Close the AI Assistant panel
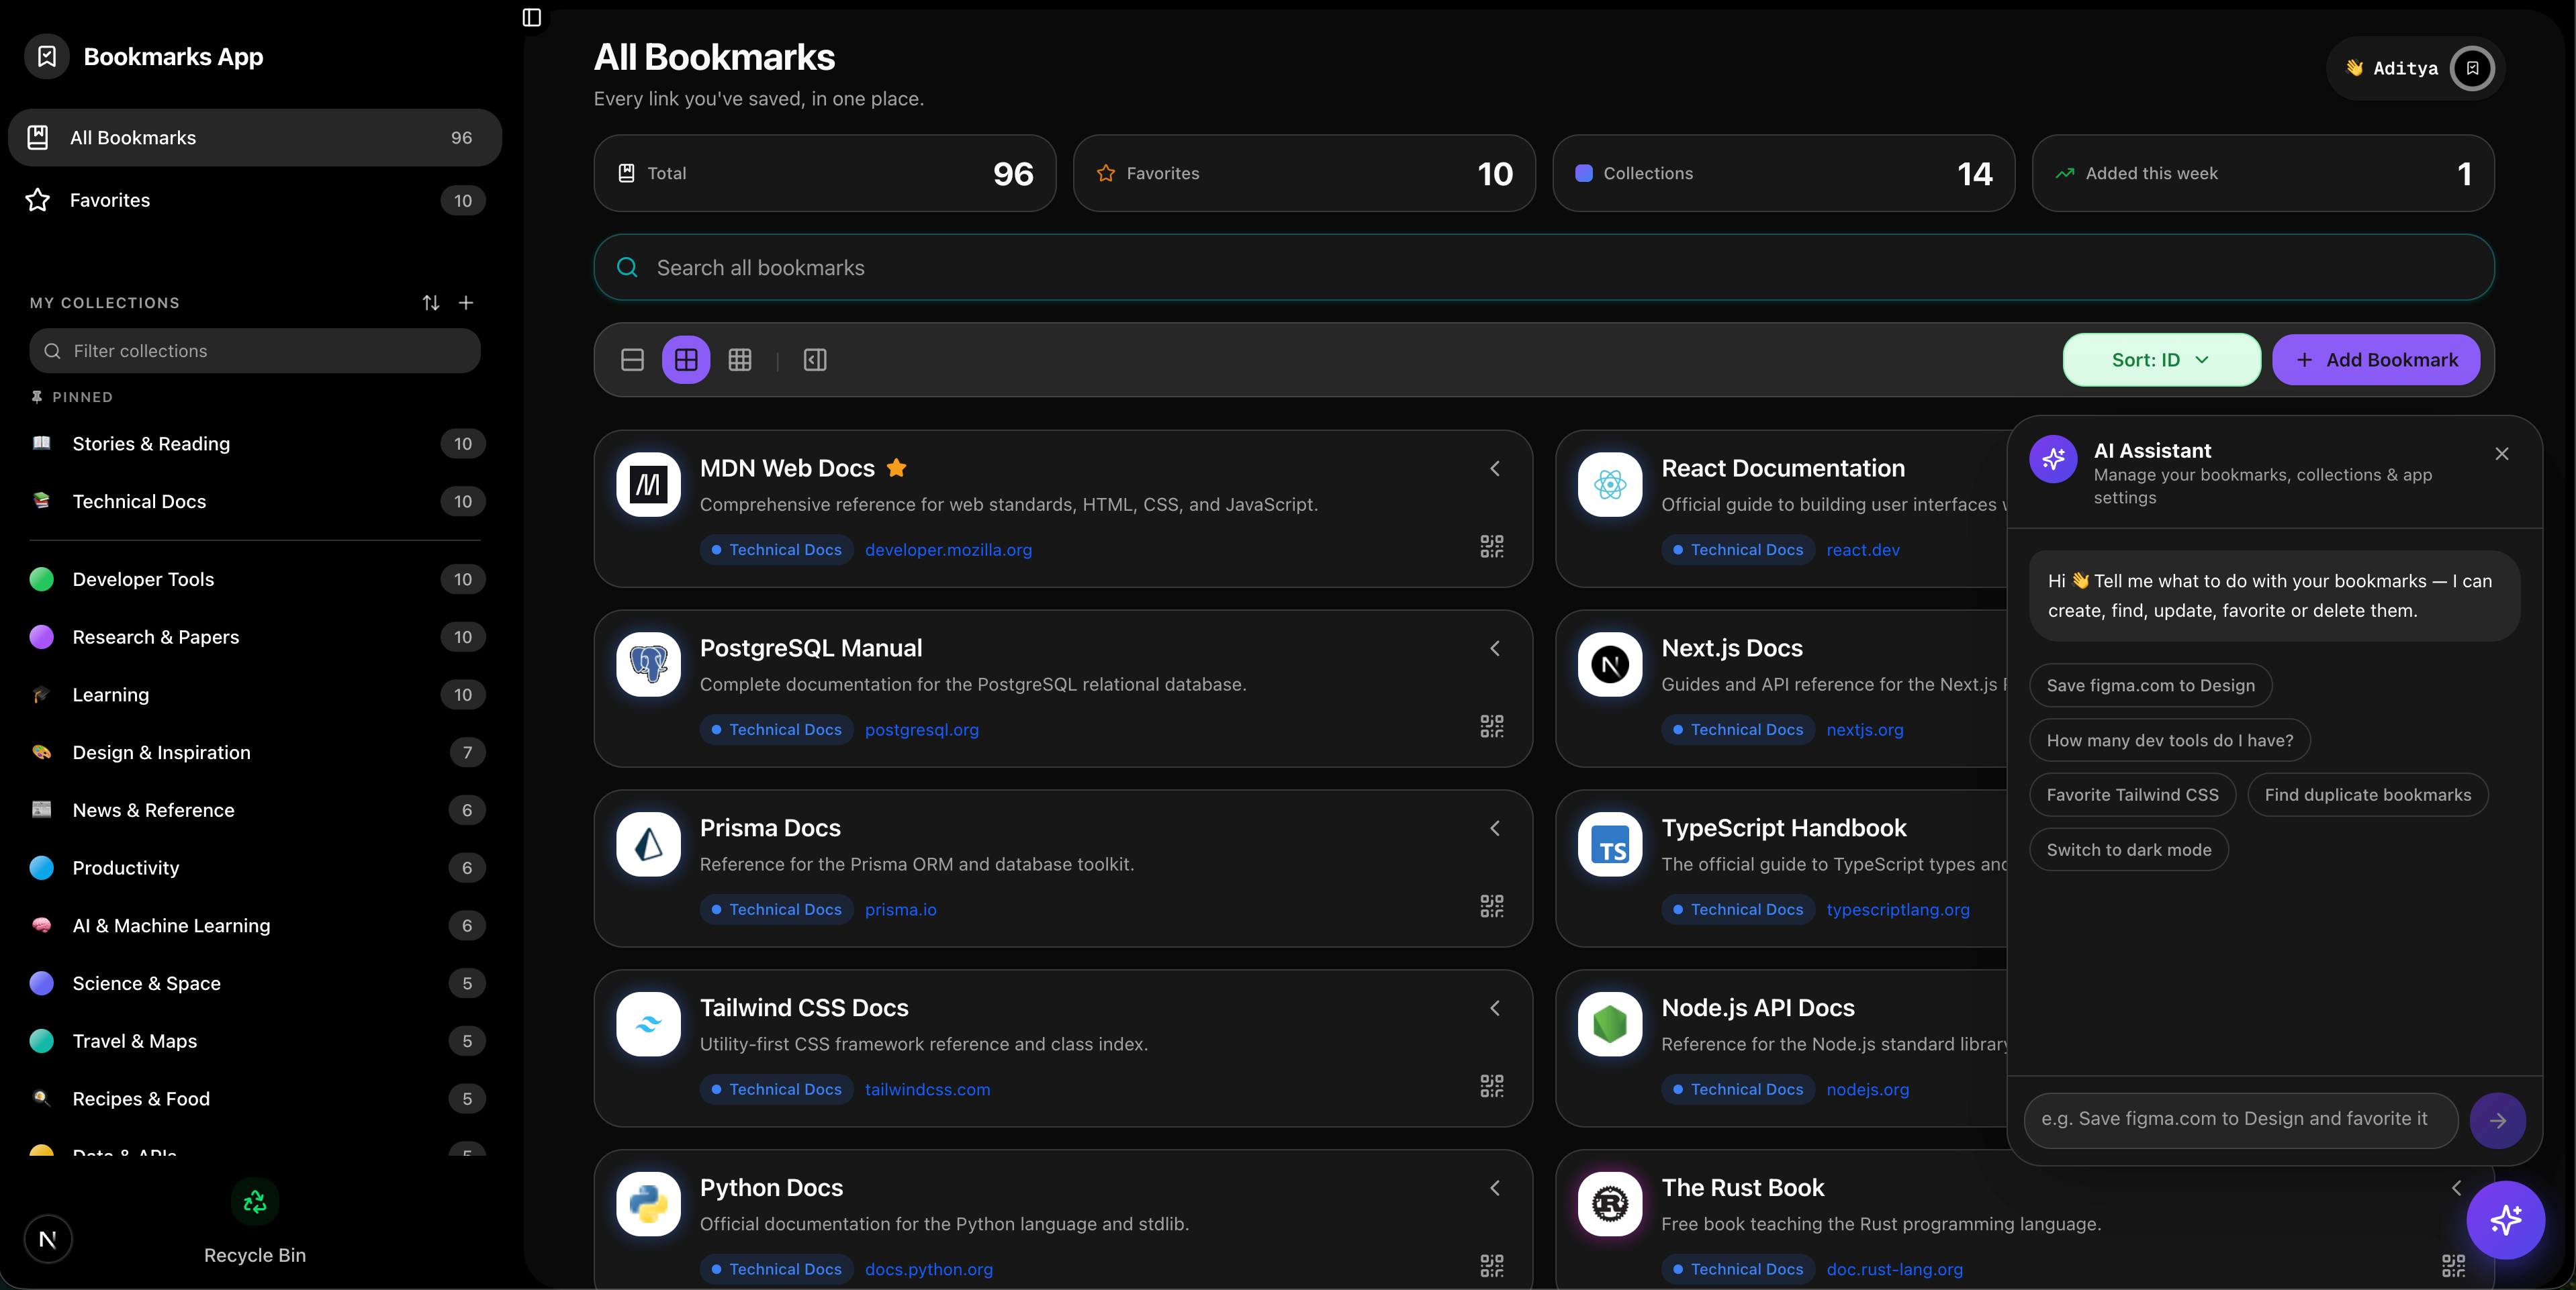 pos(2502,454)
